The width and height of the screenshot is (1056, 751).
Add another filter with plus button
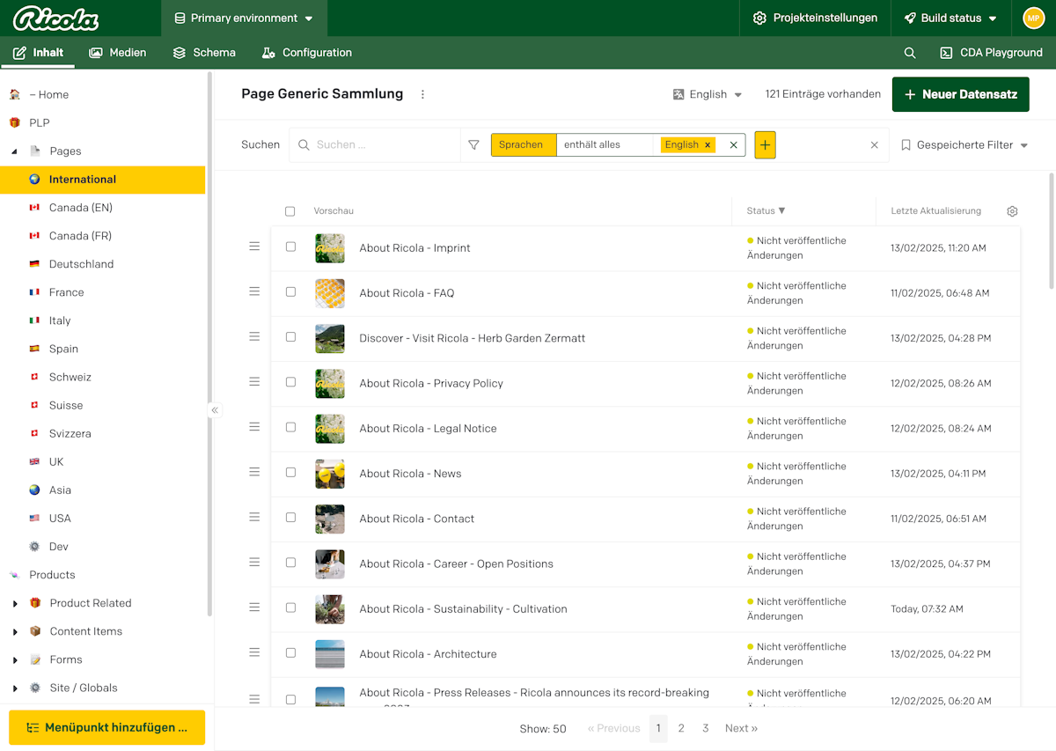[x=765, y=144]
